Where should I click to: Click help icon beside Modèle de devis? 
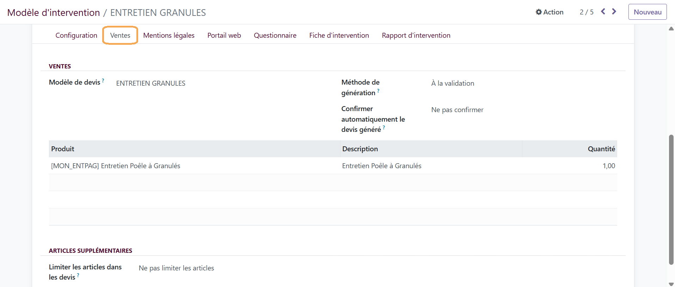tap(103, 80)
